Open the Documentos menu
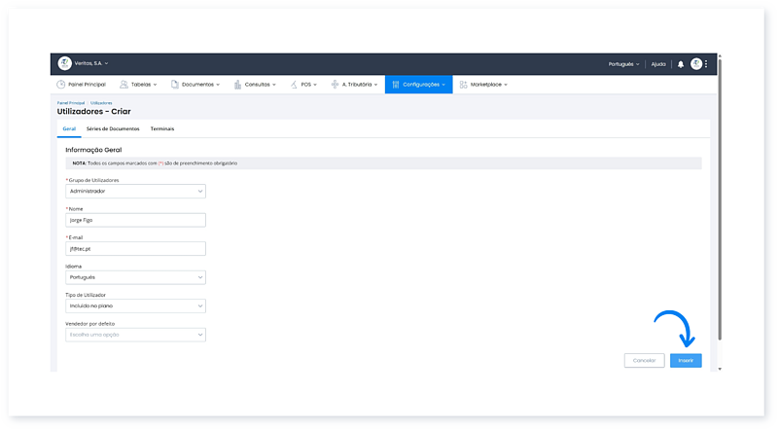778x430 pixels. (x=195, y=85)
